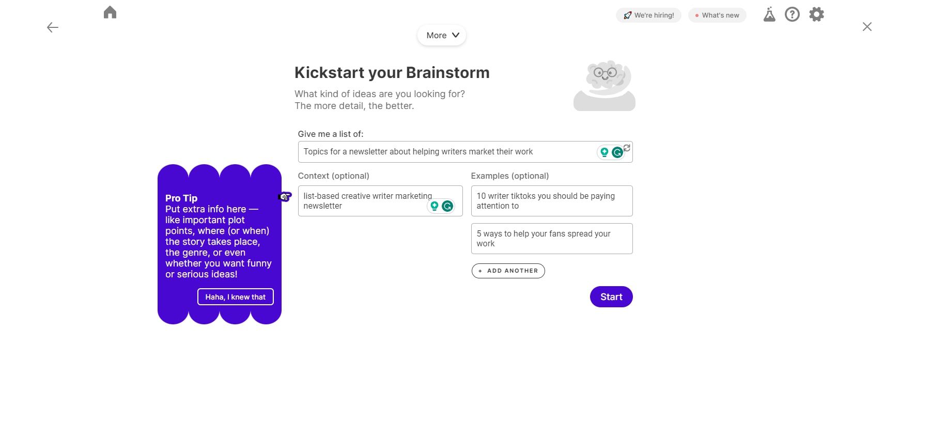Viewport: 930px width, 439px height.
Task: Expand the More dropdown
Action: 442,36
